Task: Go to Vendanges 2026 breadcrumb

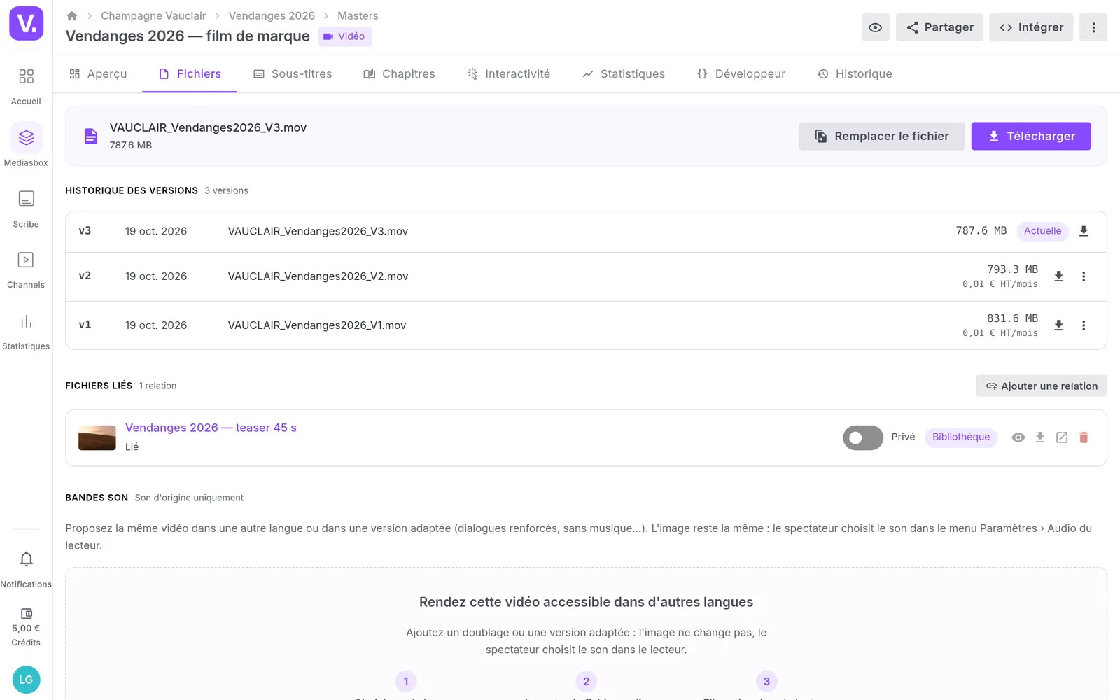Action: [x=272, y=15]
